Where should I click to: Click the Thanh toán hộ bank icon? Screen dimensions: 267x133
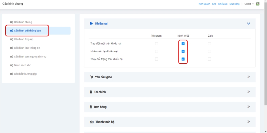pos(91,122)
